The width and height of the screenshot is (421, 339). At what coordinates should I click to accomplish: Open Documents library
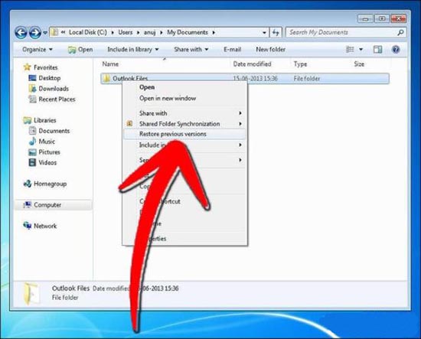click(x=54, y=131)
